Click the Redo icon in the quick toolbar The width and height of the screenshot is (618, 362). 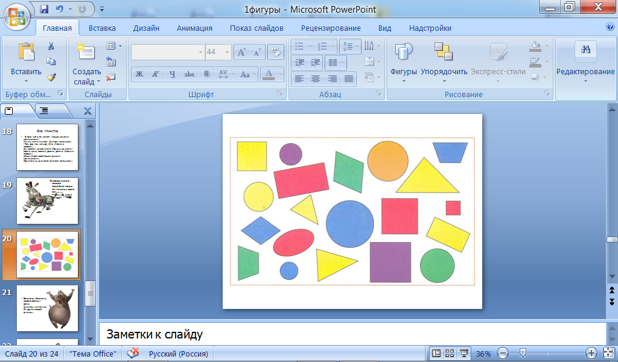coord(82,8)
